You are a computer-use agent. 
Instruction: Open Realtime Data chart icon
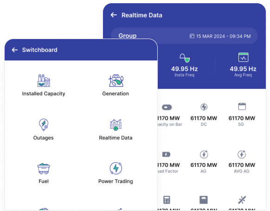pyautogui.click(x=116, y=125)
